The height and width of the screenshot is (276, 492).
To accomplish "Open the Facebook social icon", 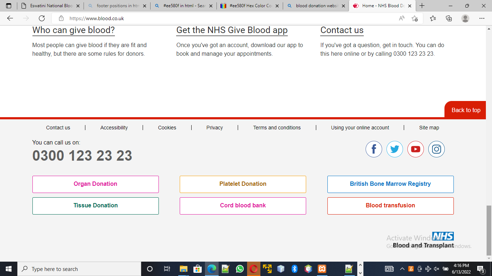I will (374, 149).
